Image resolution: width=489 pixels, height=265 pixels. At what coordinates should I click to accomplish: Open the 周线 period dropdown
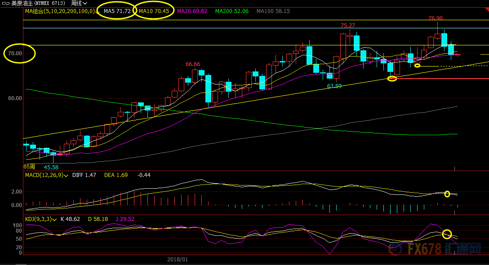(x=79, y=3)
